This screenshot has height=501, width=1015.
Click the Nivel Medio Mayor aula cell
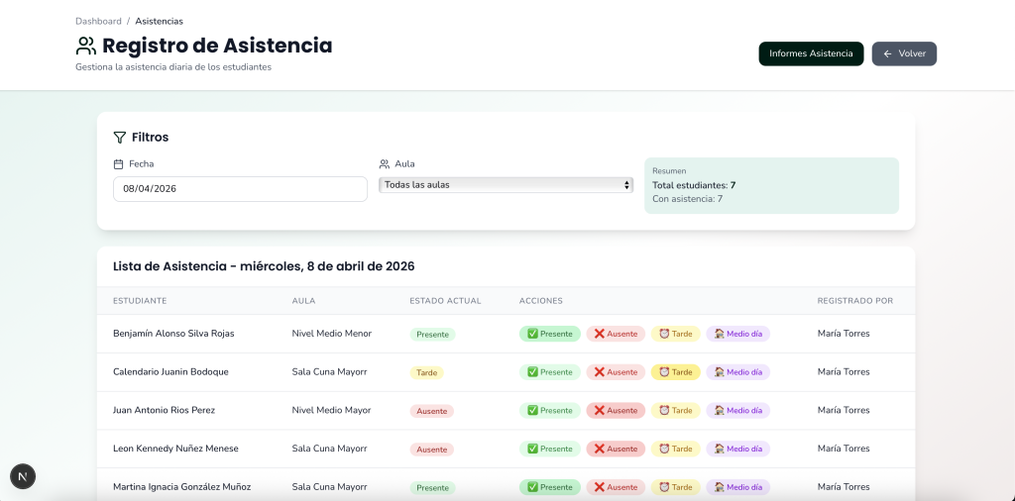pos(331,410)
